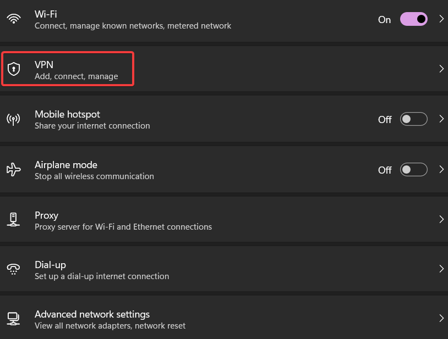The image size is (448, 339).
Task: Click the VPN shield icon
Action: (x=13, y=69)
